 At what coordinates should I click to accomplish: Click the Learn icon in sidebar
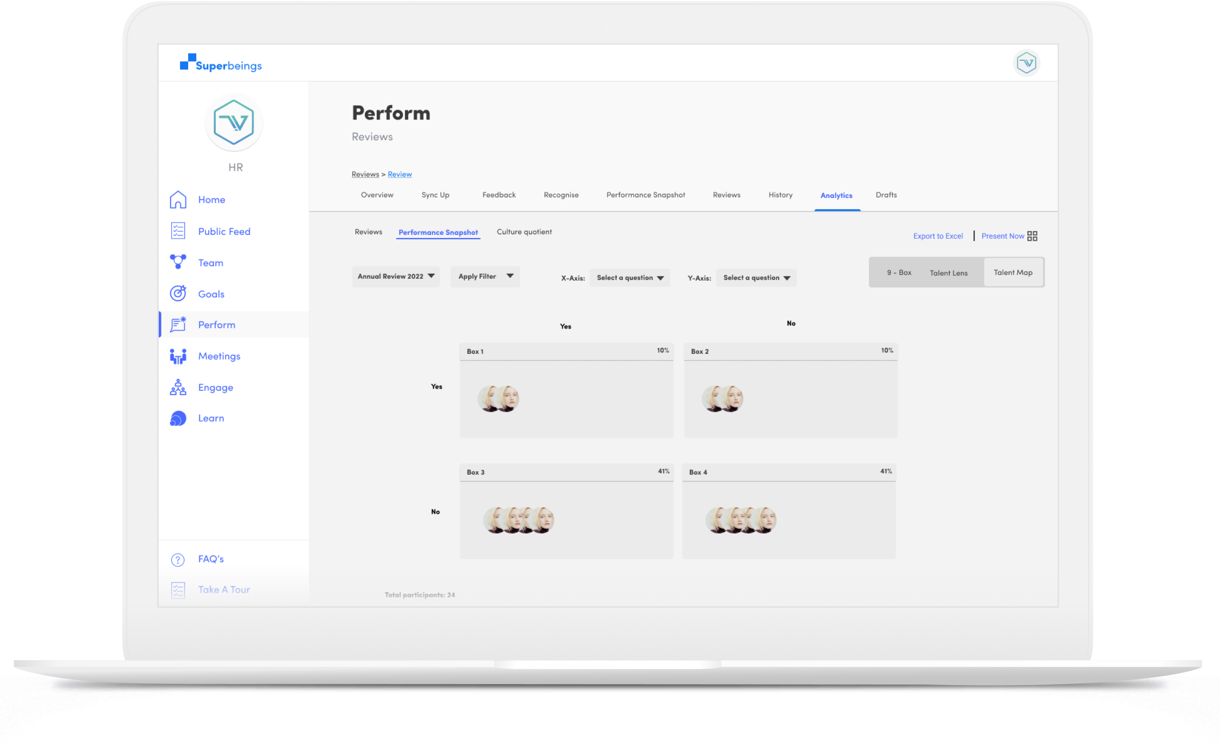pos(178,418)
